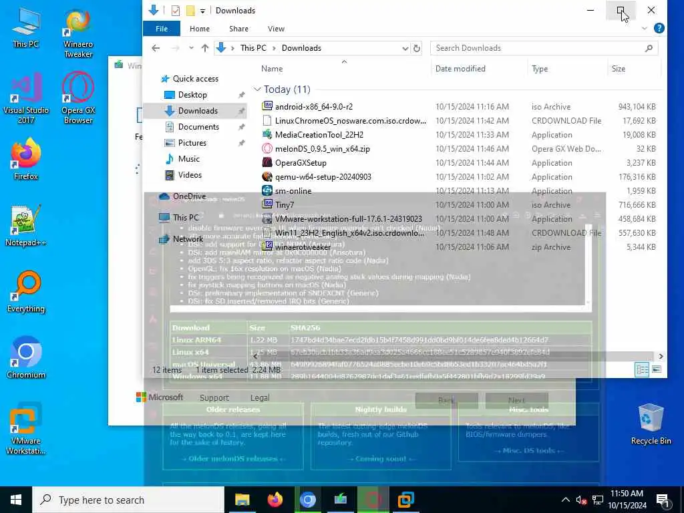Unpin Desktop from Quick access
Viewport: 684px width, 513px height.
tap(241, 95)
